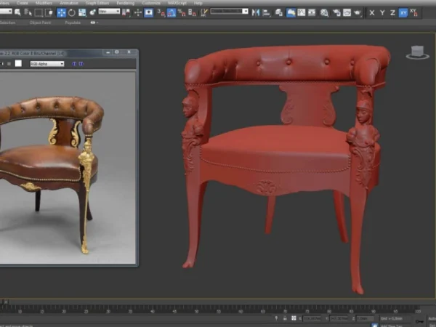This screenshot has height=327, width=436.
Task: Click the Z coordinate field
Action: [x=366, y=318]
